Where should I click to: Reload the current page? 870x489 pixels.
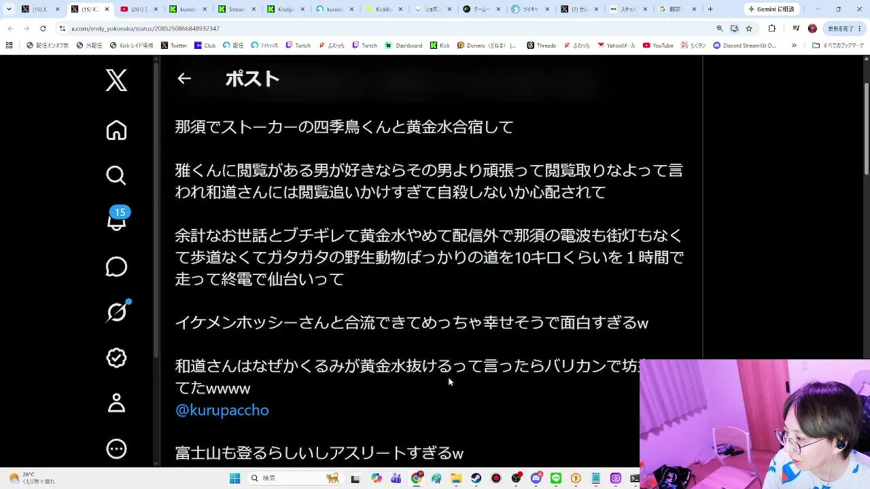click(43, 29)
